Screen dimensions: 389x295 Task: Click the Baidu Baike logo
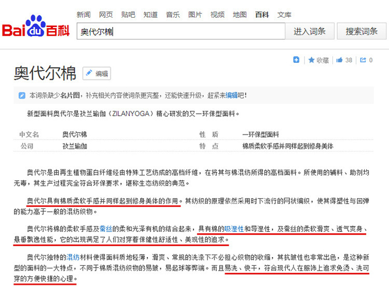[x=36, y=26]
